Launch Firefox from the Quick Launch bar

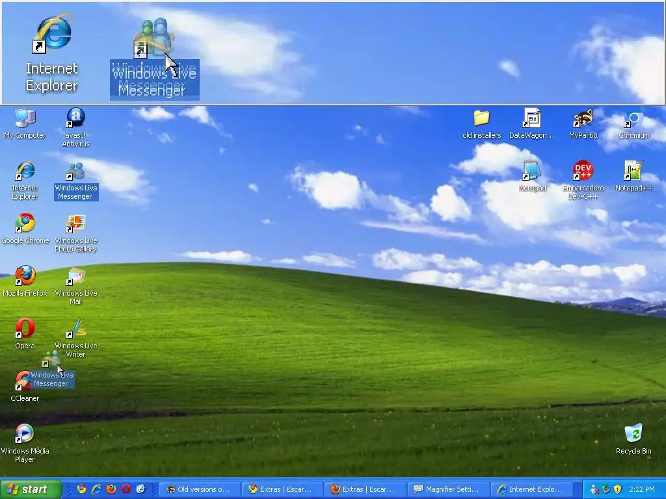click(111, 489)
